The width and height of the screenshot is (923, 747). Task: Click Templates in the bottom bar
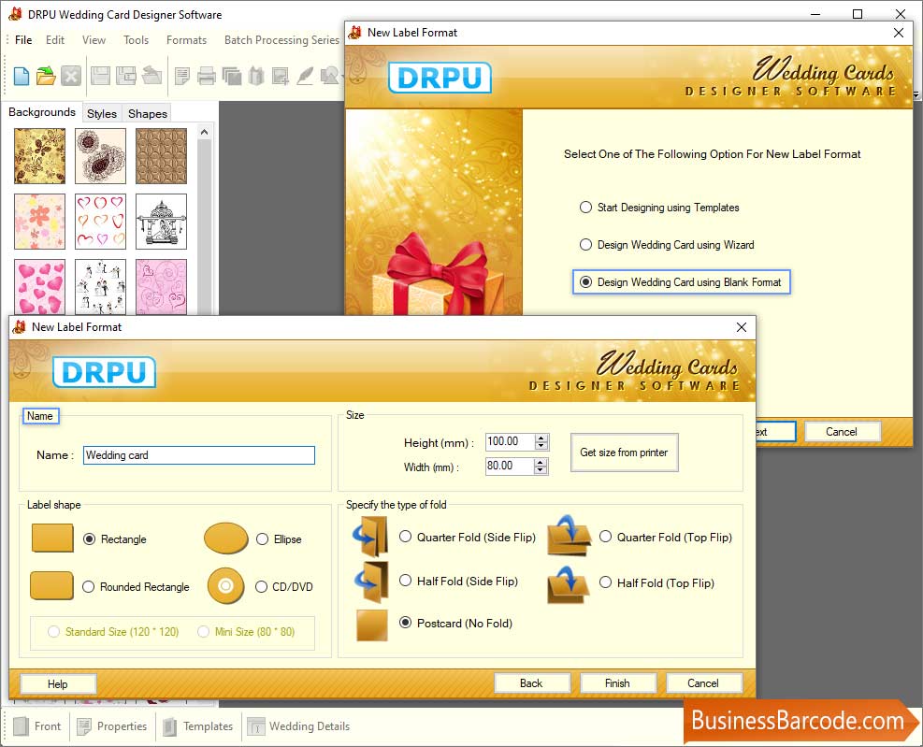coord(198,726)
